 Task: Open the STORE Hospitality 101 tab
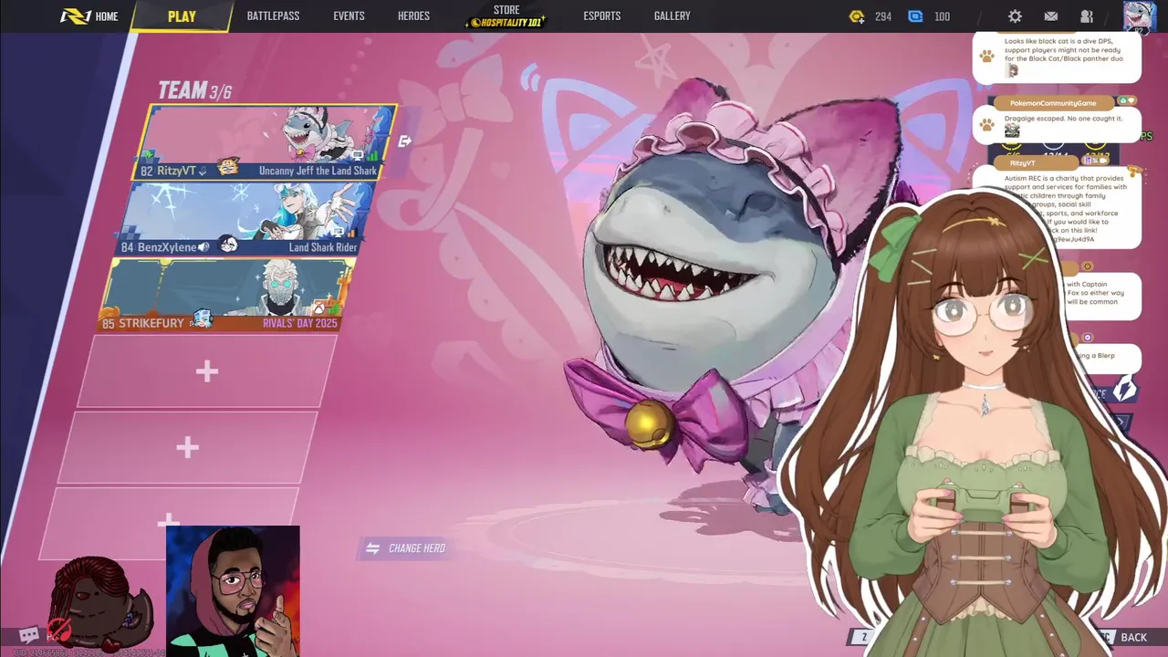[506, 16]
